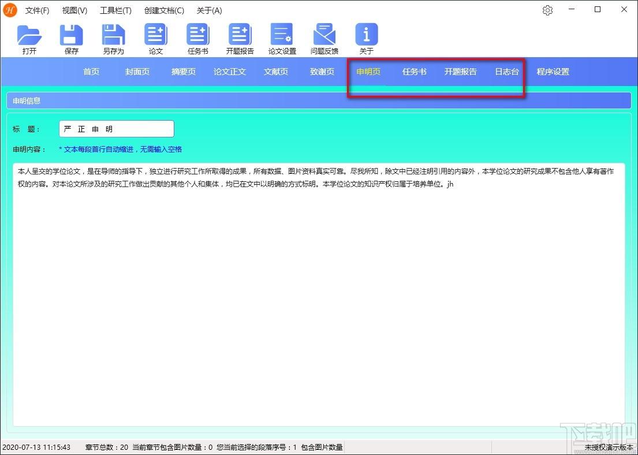Switch to the 封面页 tab
The width and height of the screenshot is (638, 455).
(x=137, y=72)
